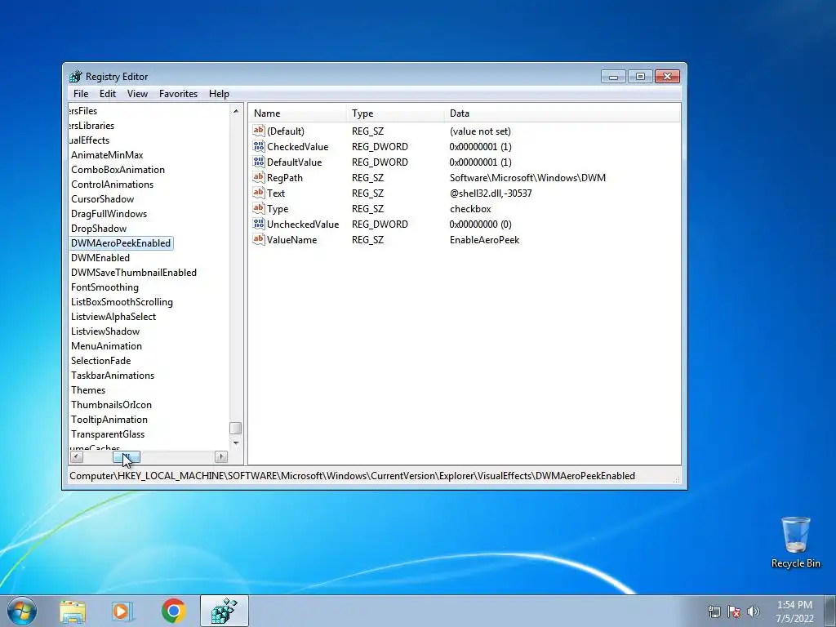Viewport: 836px width, 627px height.
Task: Click the EnableAeroPeek data value
Action: pyautogui.click(x=484, y=240)
